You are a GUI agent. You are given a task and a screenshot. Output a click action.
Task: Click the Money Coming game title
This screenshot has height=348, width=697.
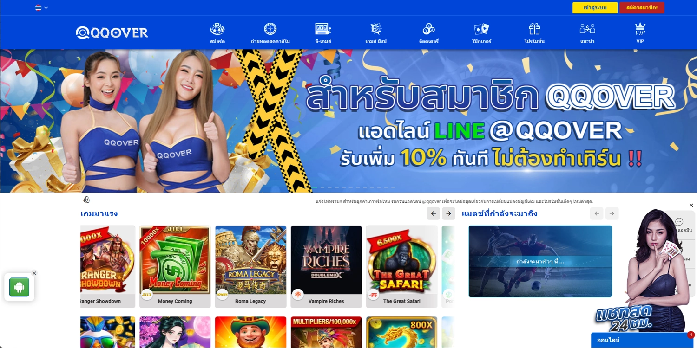pyautogui.click(x=175, y=301)
